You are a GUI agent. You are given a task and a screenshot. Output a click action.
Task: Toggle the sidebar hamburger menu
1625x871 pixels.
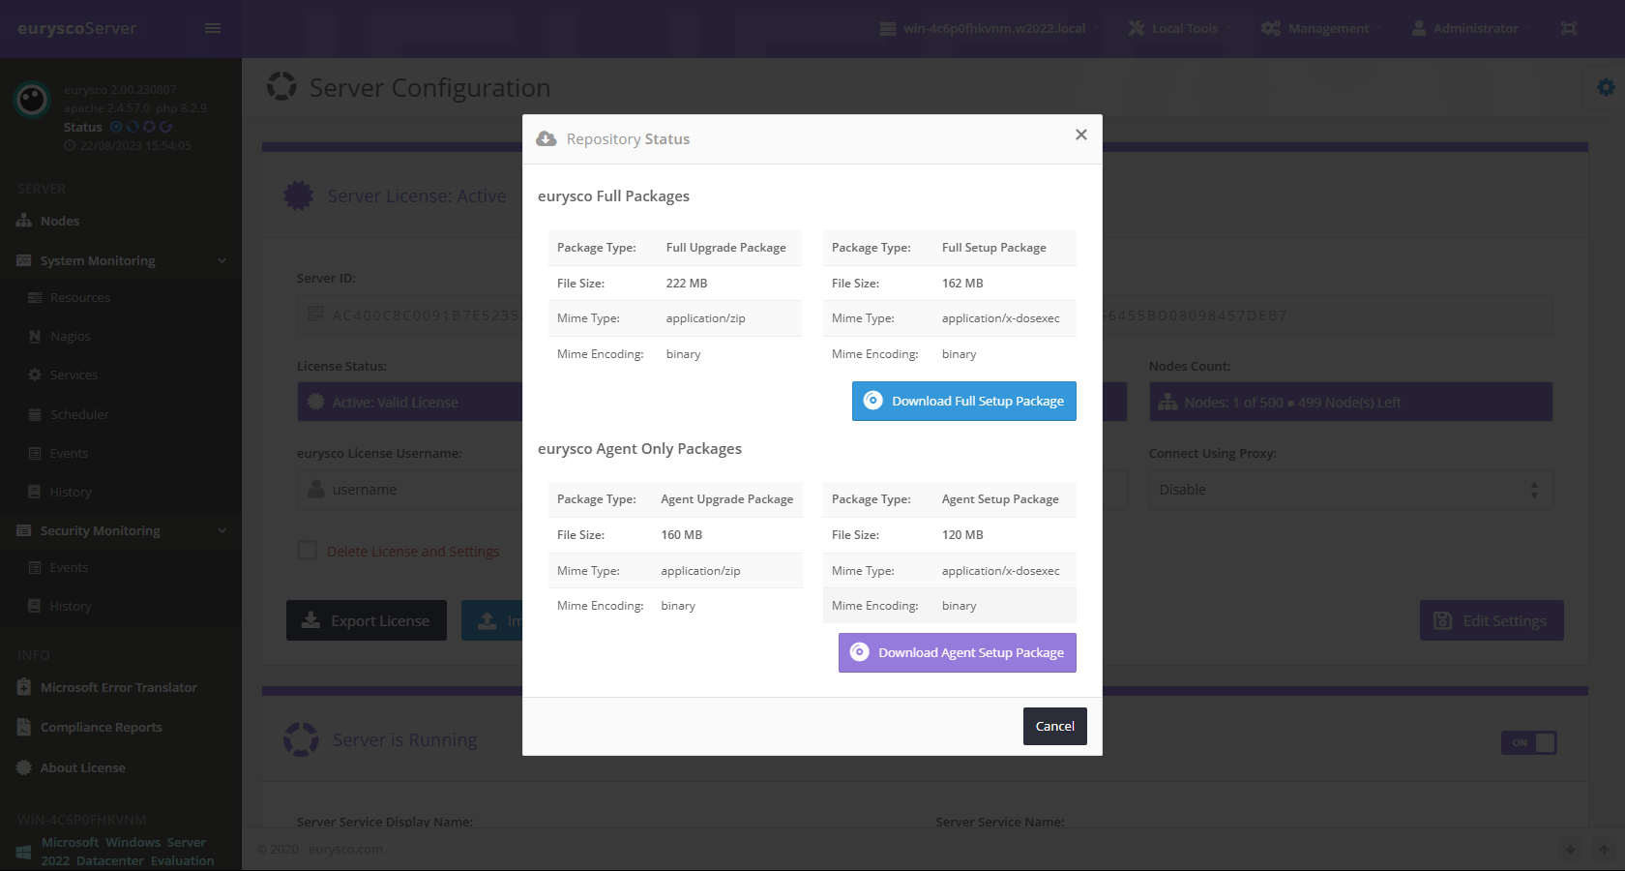(x=213, y=28)
